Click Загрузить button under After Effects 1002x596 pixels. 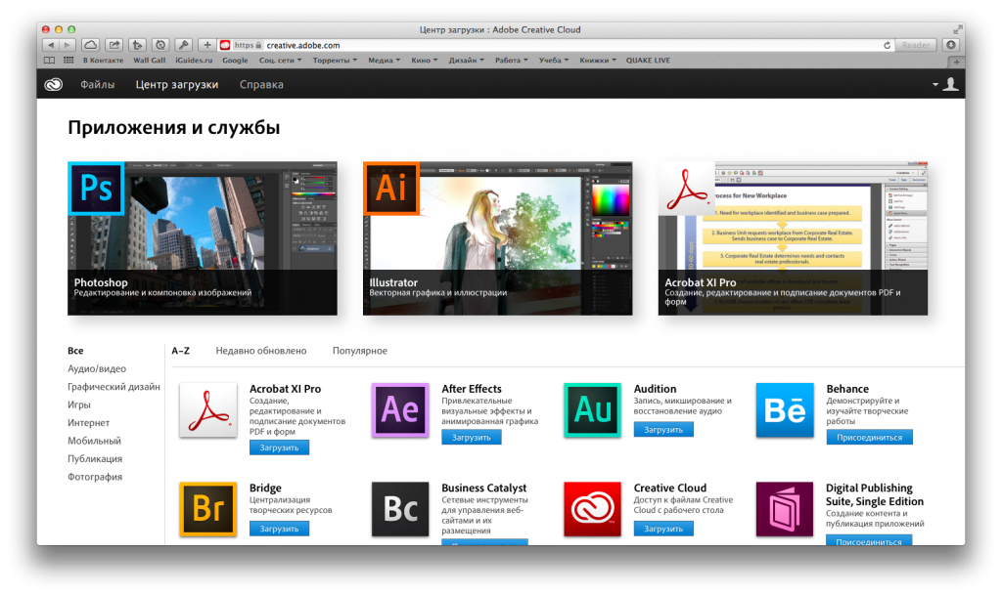click(x=472, y=437)
